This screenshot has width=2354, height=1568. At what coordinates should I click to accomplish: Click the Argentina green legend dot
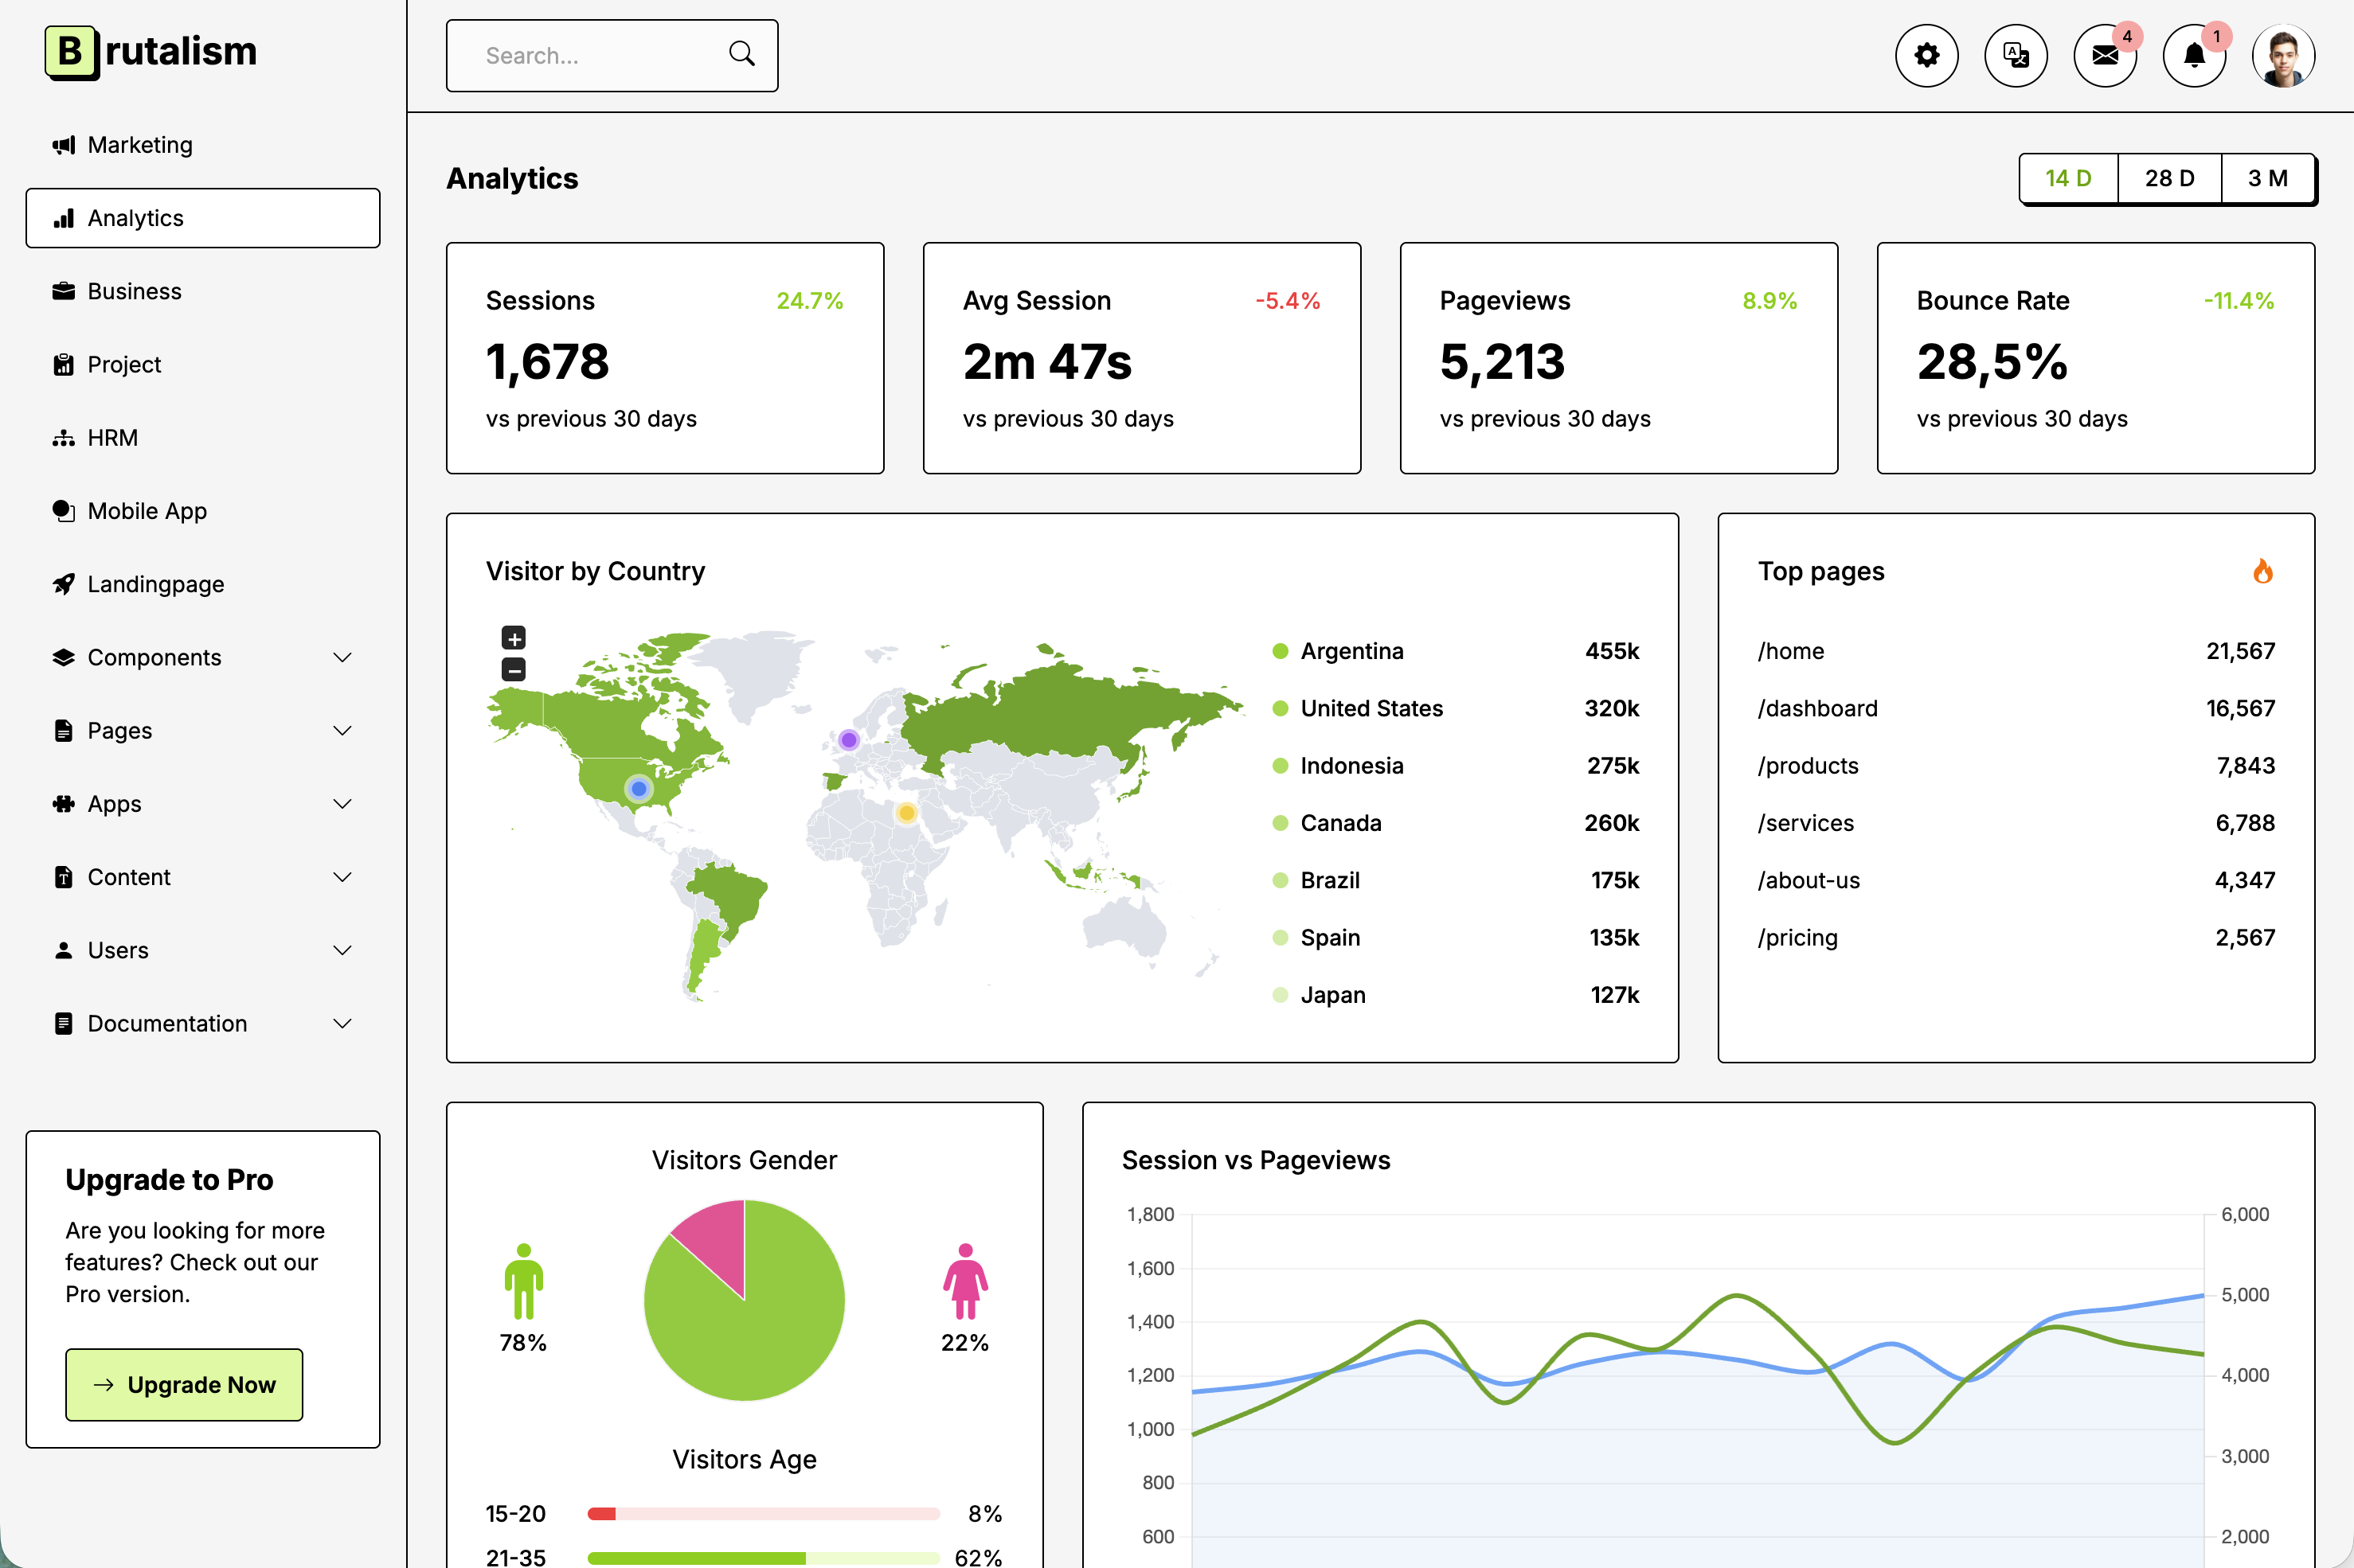tap(1280, 652)
